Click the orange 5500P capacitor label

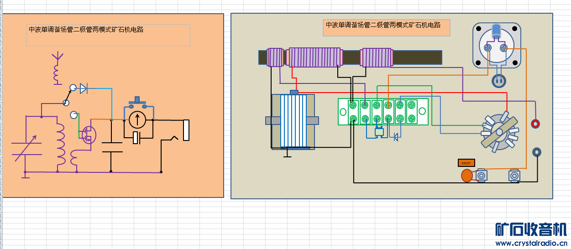coord(466,163)
